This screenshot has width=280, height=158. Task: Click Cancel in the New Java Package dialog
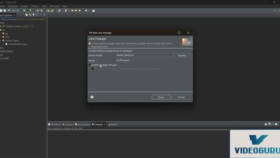click(181, 97)
